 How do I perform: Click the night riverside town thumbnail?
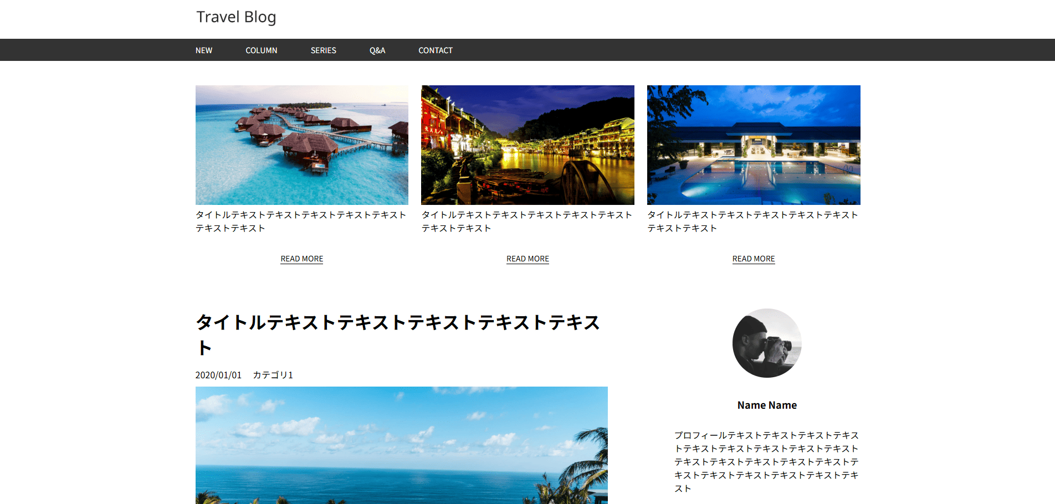527,145
